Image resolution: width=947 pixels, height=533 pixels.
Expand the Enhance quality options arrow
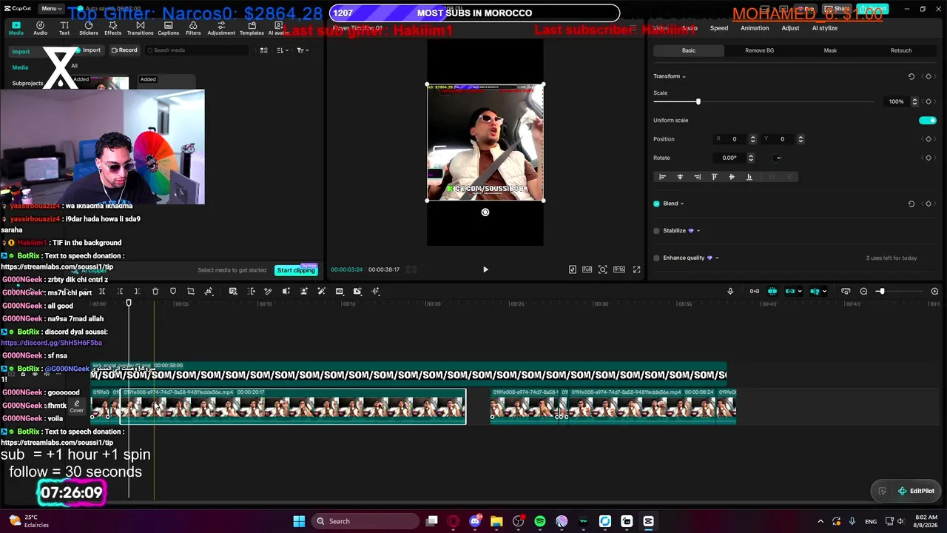click(717, 258)
